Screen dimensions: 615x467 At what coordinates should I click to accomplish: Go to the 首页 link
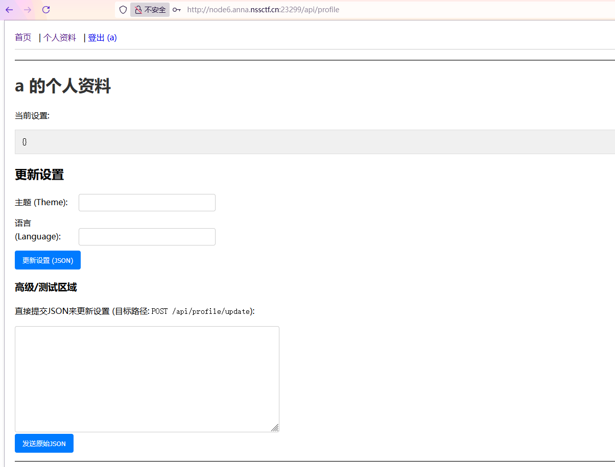(x=23, y=37)
